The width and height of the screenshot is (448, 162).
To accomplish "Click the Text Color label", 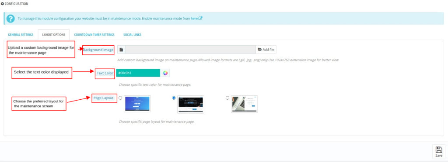I will click(105, 73).
